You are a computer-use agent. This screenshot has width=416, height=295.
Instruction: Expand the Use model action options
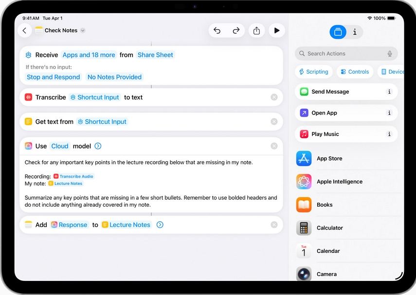pyautogui.click(x=98, y=146)
